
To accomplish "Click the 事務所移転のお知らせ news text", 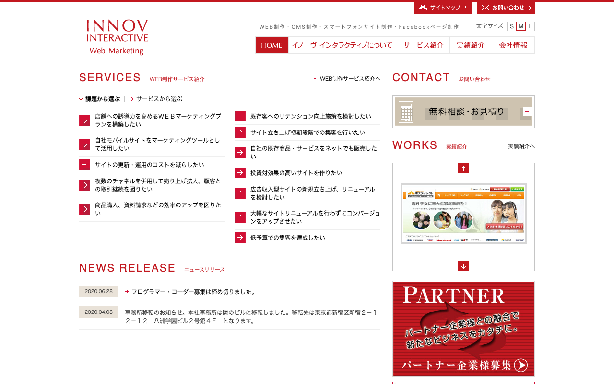I will 251,316.
